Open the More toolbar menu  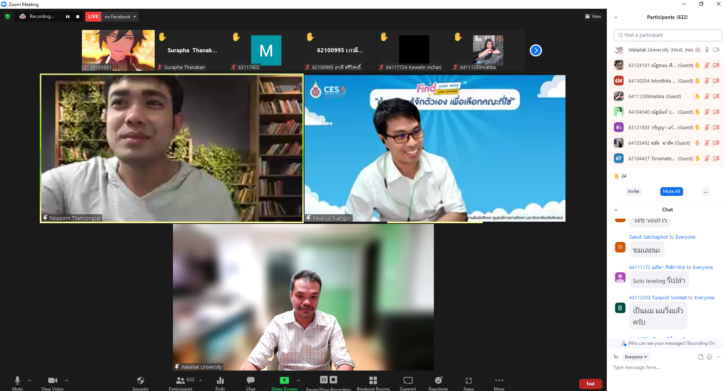(x=499, y=382)
